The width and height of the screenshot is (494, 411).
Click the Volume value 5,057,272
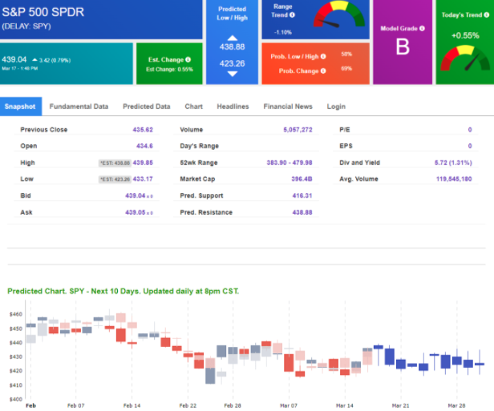click(298, 129)
